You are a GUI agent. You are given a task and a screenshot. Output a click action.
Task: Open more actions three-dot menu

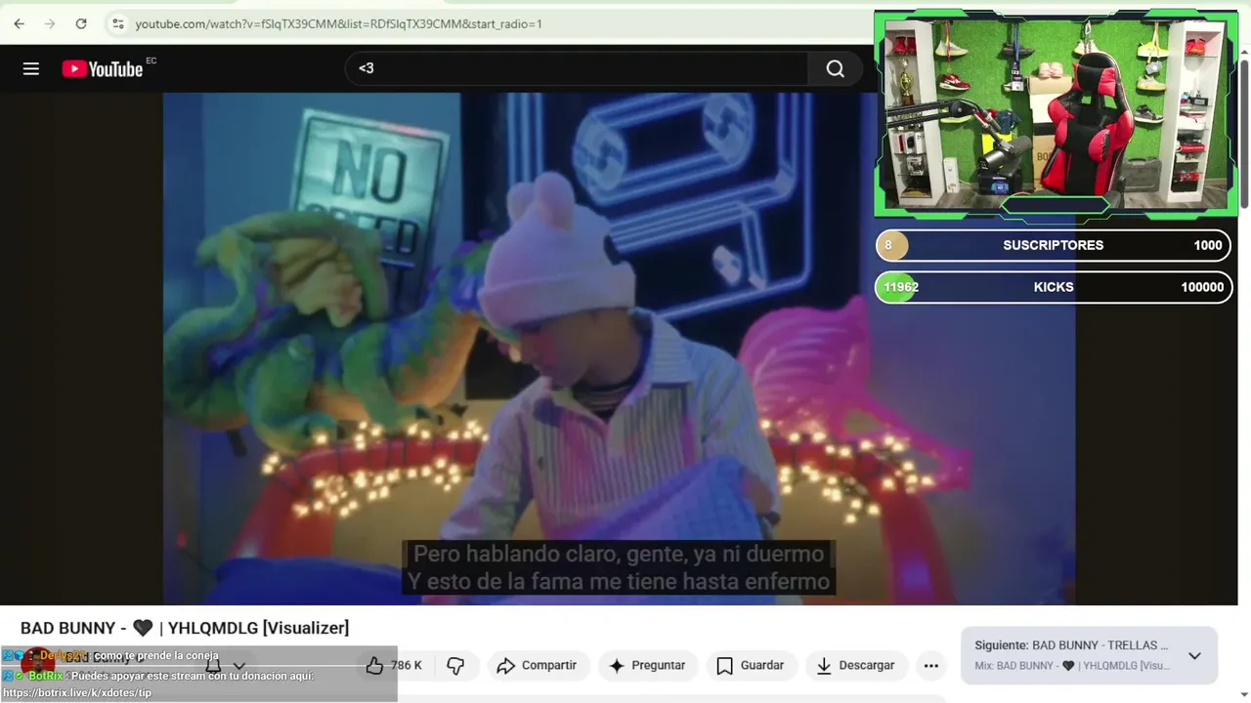coord(931,665)
